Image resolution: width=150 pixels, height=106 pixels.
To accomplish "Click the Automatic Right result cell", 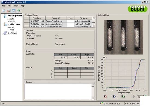I will (x=87, y=58).
